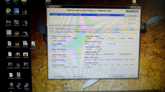
Task: Choose Standard video data rate
Action: tap(66, 67)
